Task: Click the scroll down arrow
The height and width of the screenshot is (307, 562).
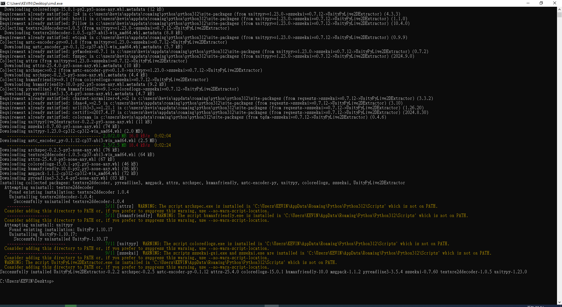Action: tap(559, 302)
